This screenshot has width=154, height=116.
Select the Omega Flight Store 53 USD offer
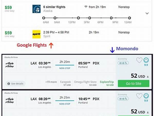[x=85, y=83]
